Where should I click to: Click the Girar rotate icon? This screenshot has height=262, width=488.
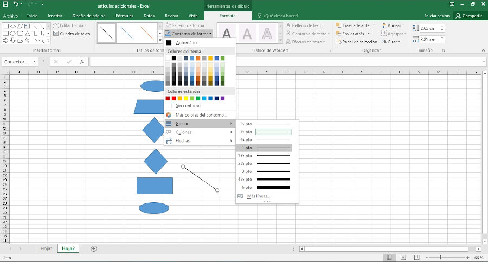pyautogui.click(x=384, y=42)
